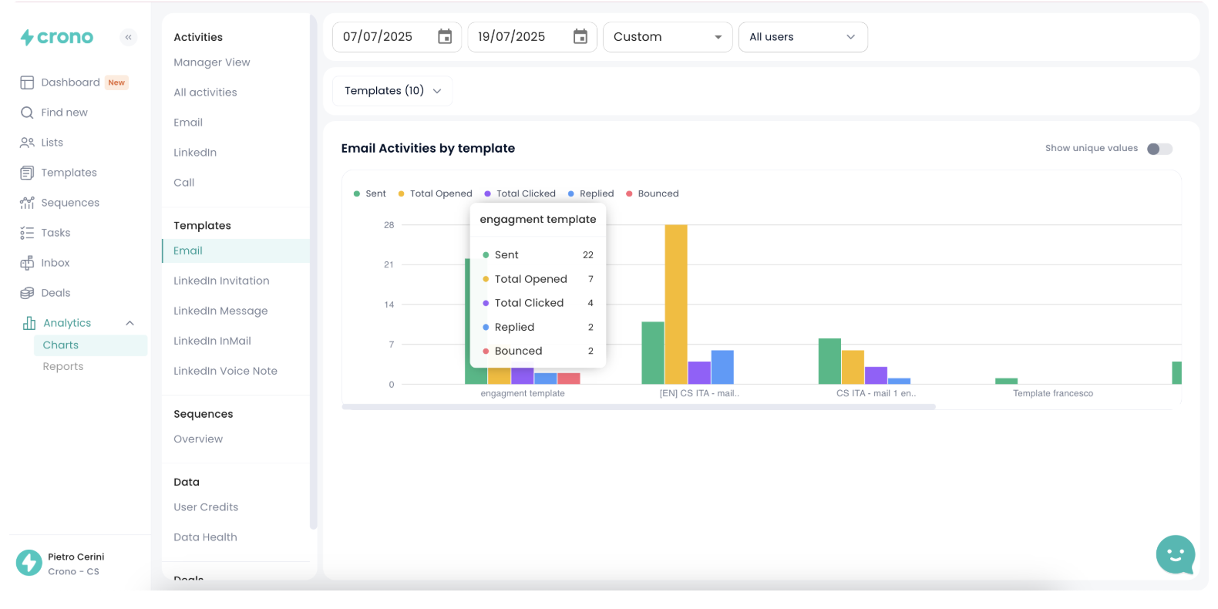The image size is (1218, 609).
Task: Enable the Show unique values toggle
Action: 1159,149
